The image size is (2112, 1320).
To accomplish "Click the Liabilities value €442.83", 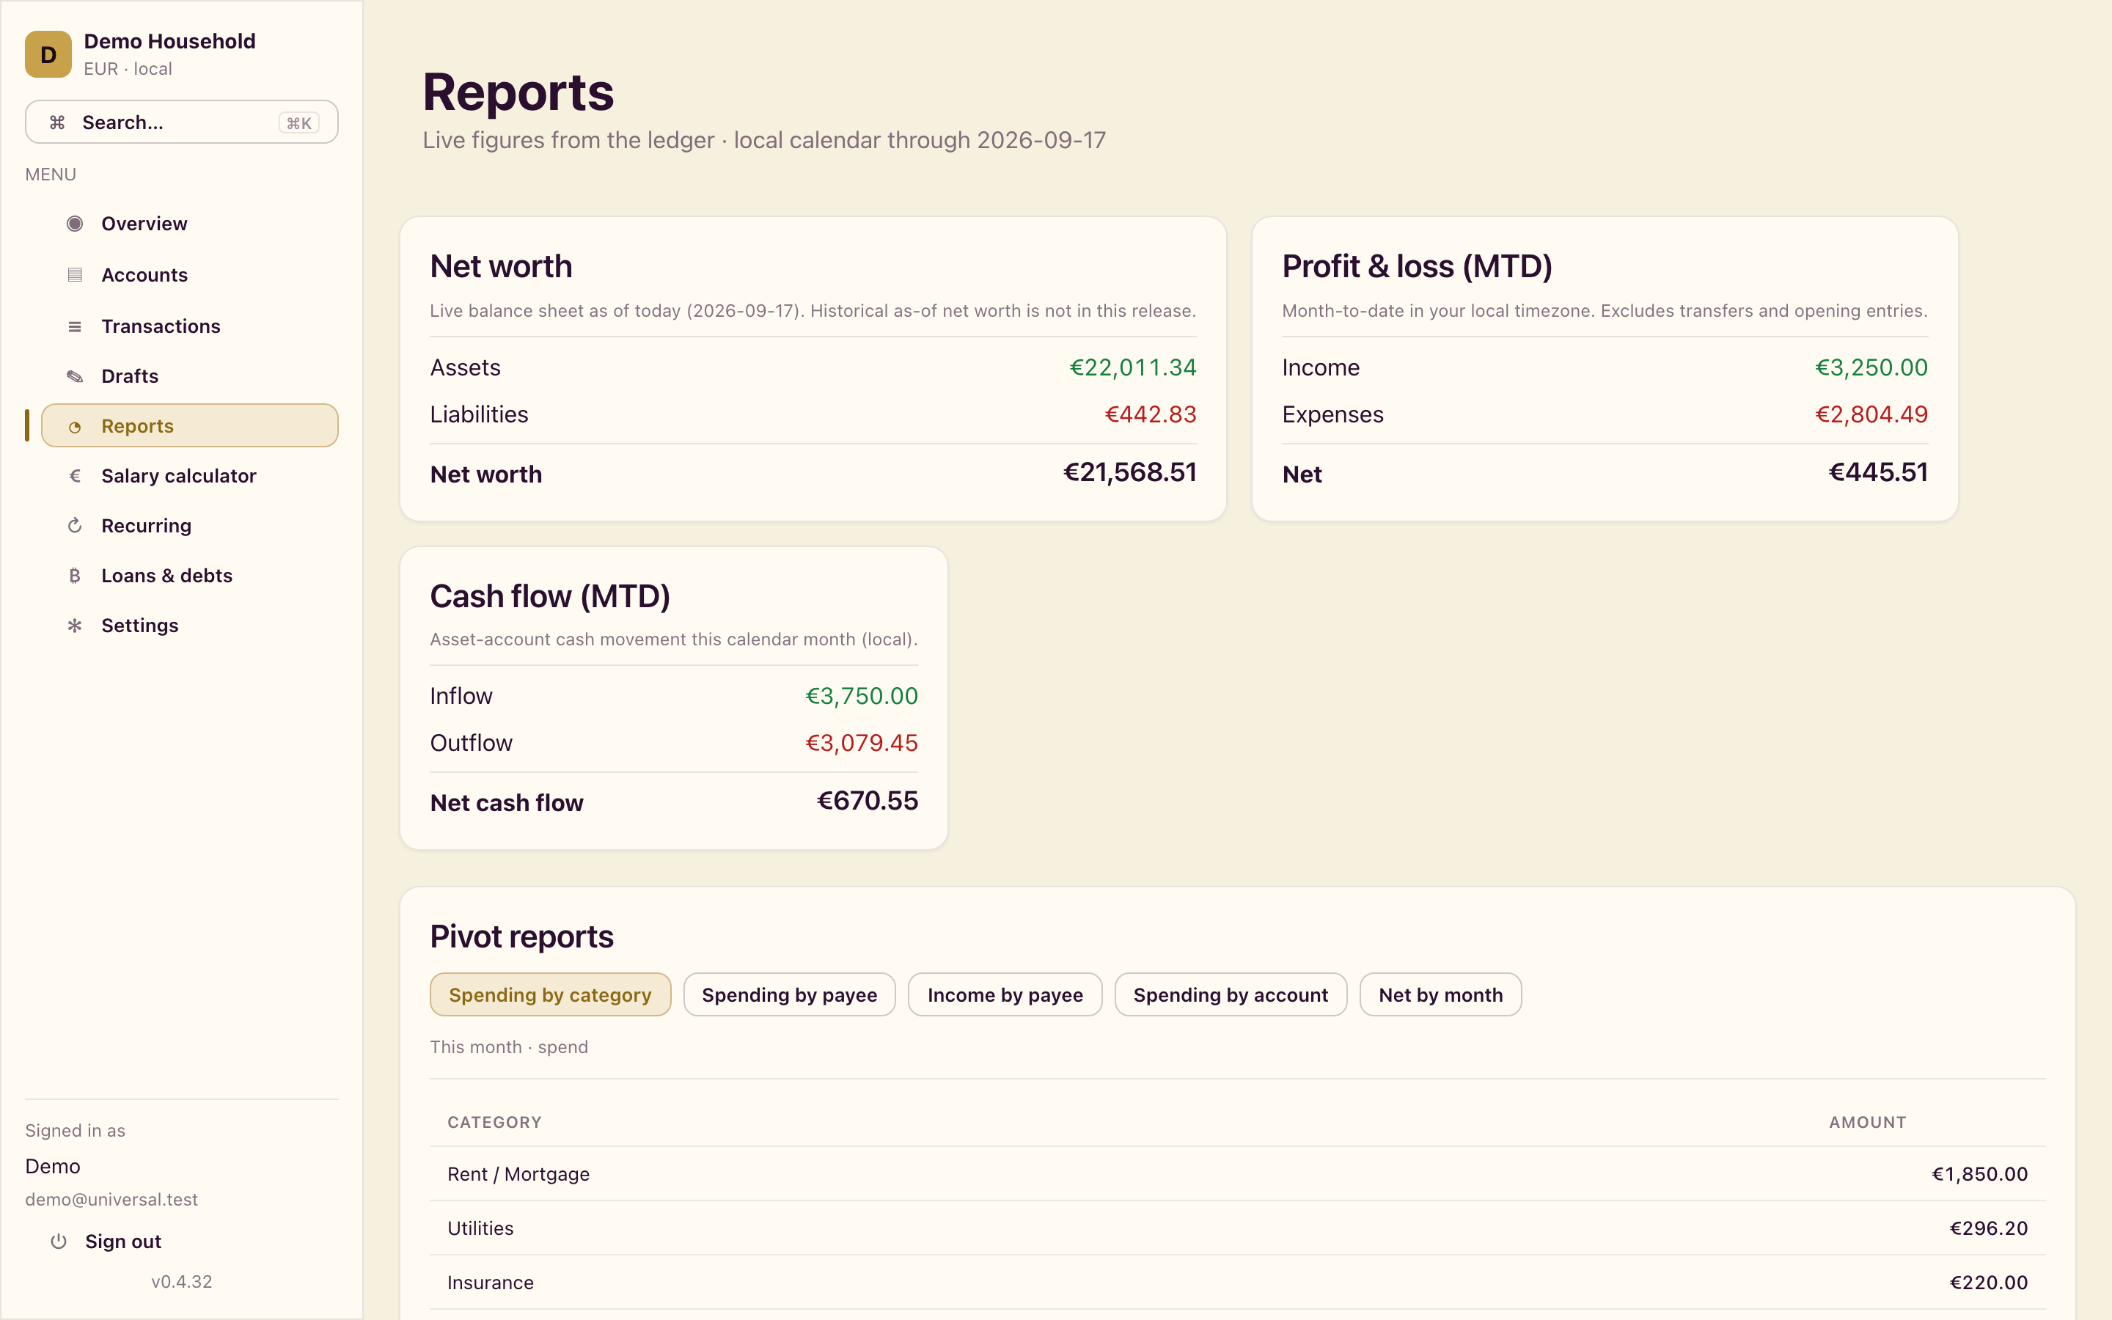I will click(1151, 414).
